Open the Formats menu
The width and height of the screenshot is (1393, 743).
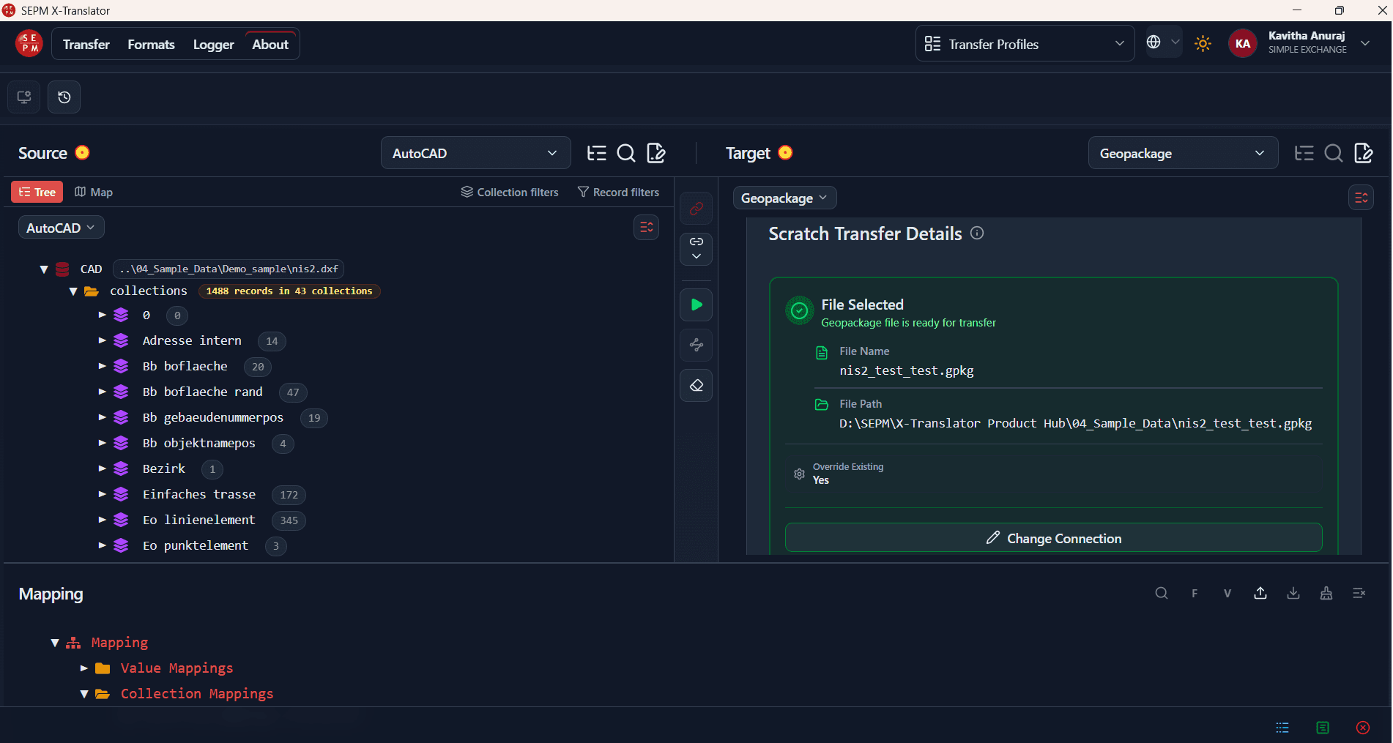coord(151,45)
